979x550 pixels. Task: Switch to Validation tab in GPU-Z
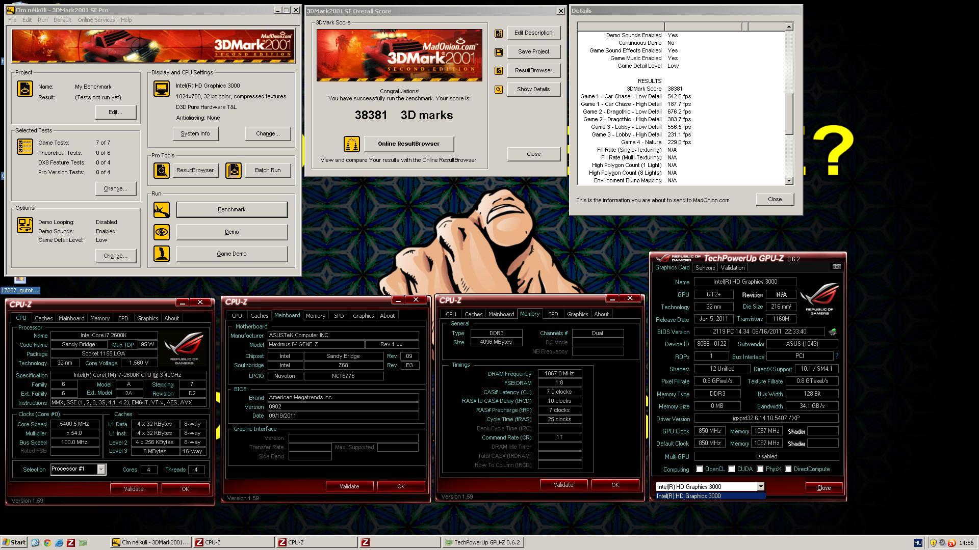tap(732, 268)
